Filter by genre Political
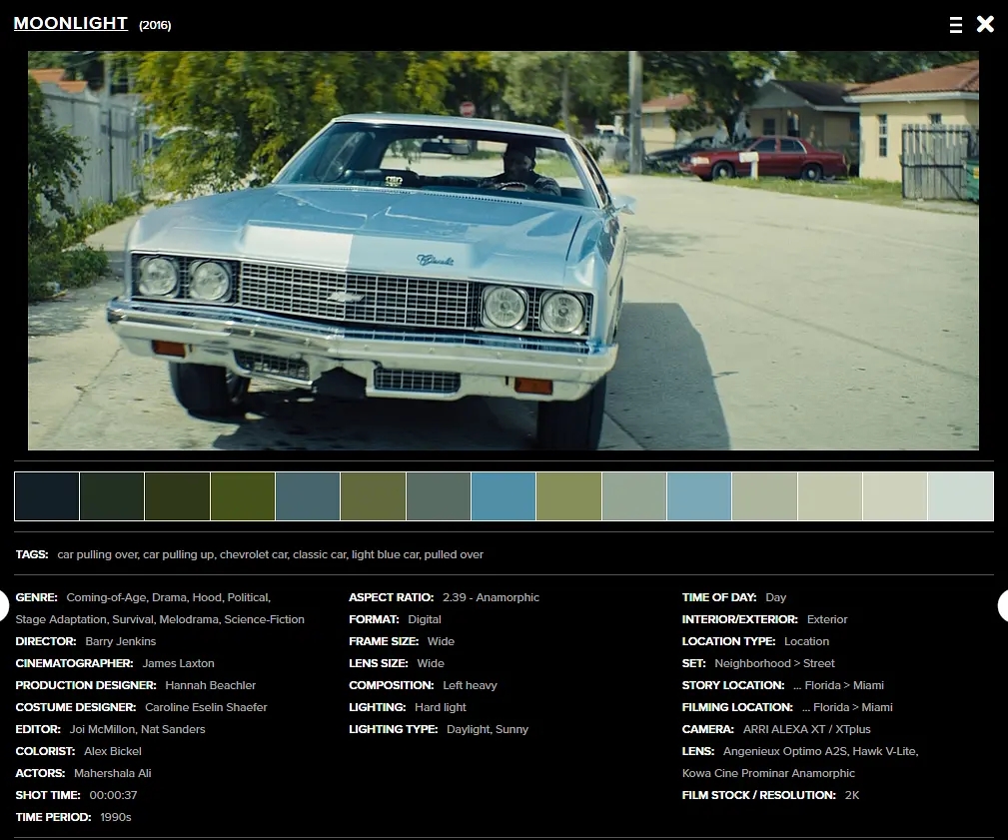 coord(248,597)
